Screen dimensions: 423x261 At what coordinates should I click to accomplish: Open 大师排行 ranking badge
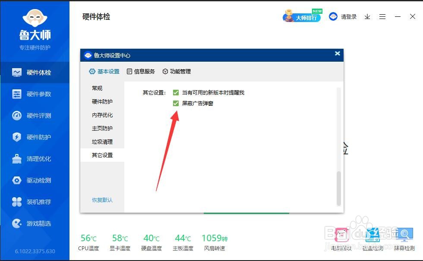(x=302, y=16)
